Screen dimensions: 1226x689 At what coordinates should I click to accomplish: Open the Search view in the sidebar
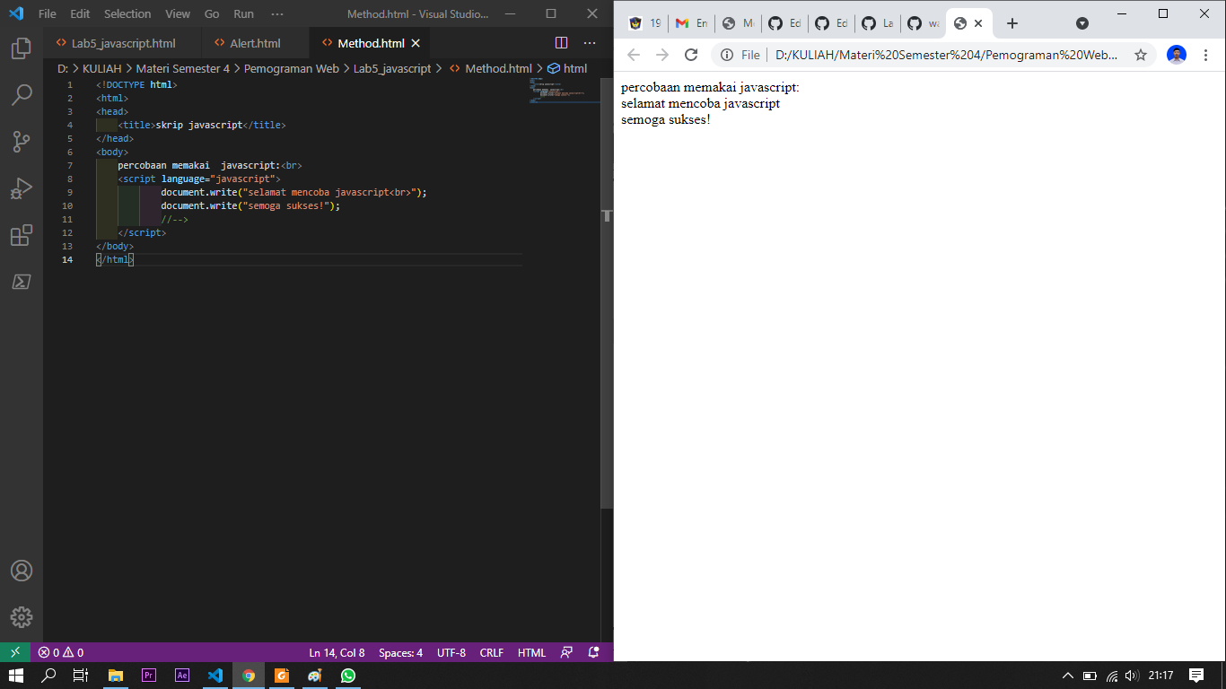pyautogui.click(x=22, y=94)
